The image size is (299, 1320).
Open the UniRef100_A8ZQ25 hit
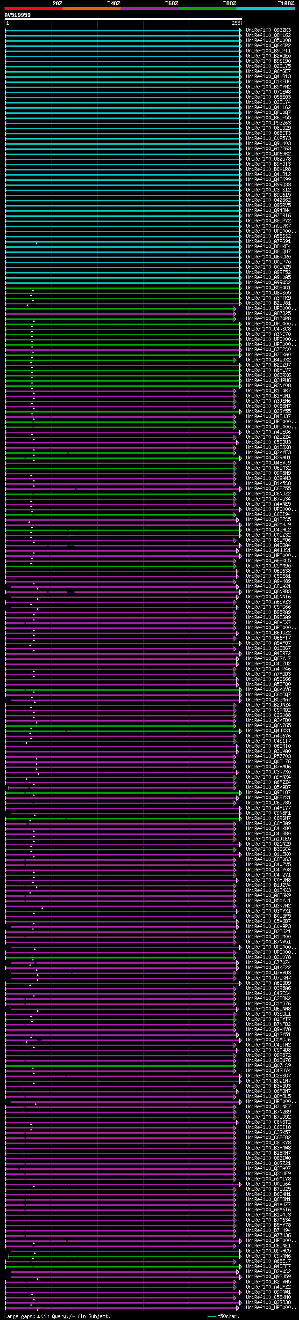point(268,313)
